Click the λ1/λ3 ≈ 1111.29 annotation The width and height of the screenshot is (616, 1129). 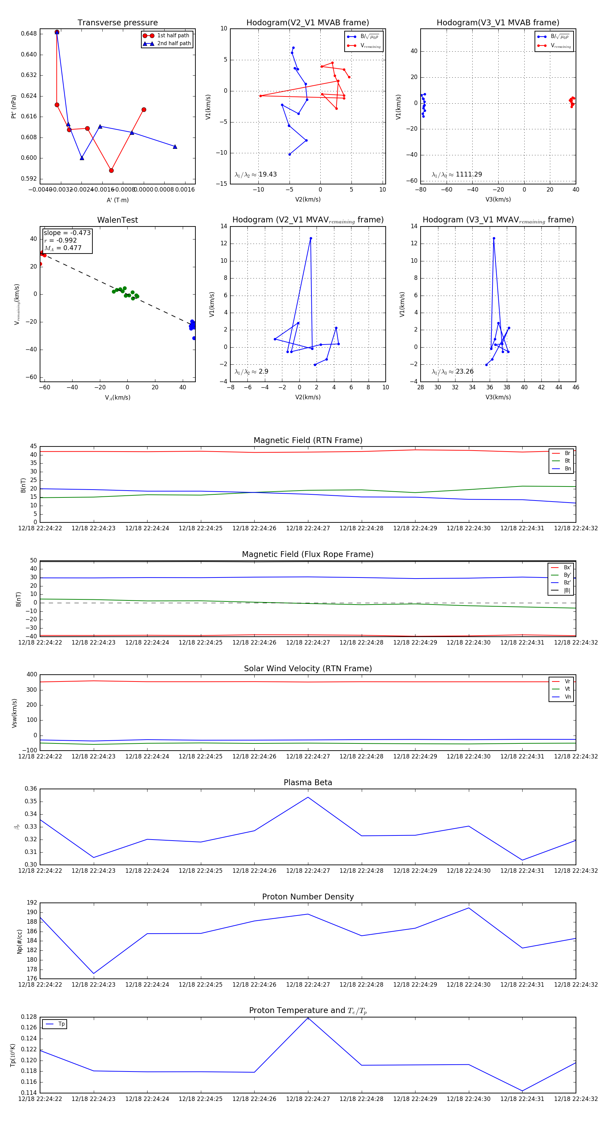pyautogui.click(x=457, y=174)
